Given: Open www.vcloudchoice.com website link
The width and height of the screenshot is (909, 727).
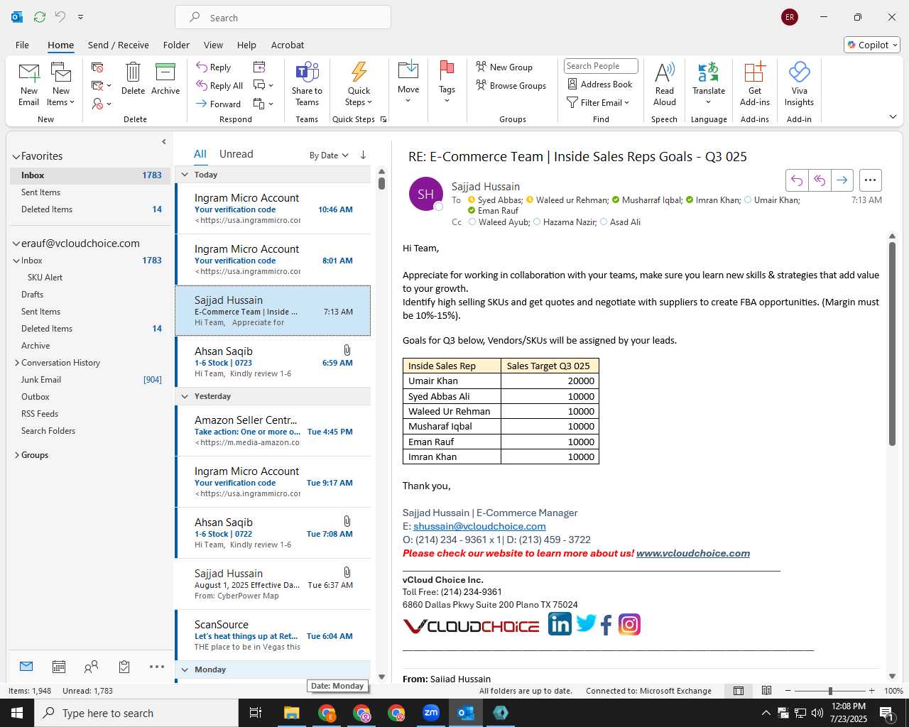Looking at the screenshot, I should point(693,553).
